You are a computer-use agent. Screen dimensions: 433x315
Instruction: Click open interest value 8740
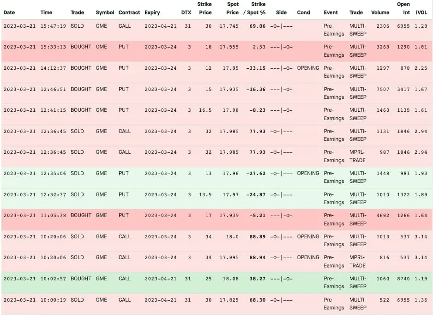click(403, 279)
